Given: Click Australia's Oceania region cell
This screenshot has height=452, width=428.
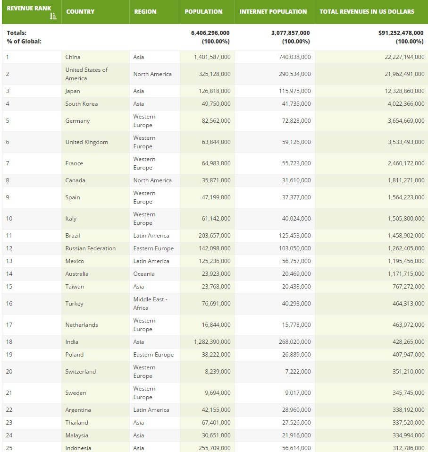Looking at the screenshot, I should coord(155,274).
